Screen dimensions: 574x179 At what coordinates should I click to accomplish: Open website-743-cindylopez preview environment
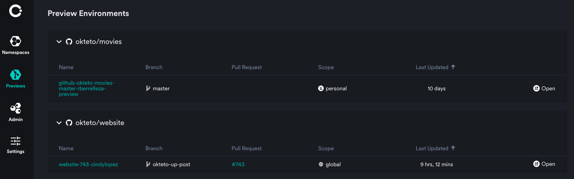point(88,164)
